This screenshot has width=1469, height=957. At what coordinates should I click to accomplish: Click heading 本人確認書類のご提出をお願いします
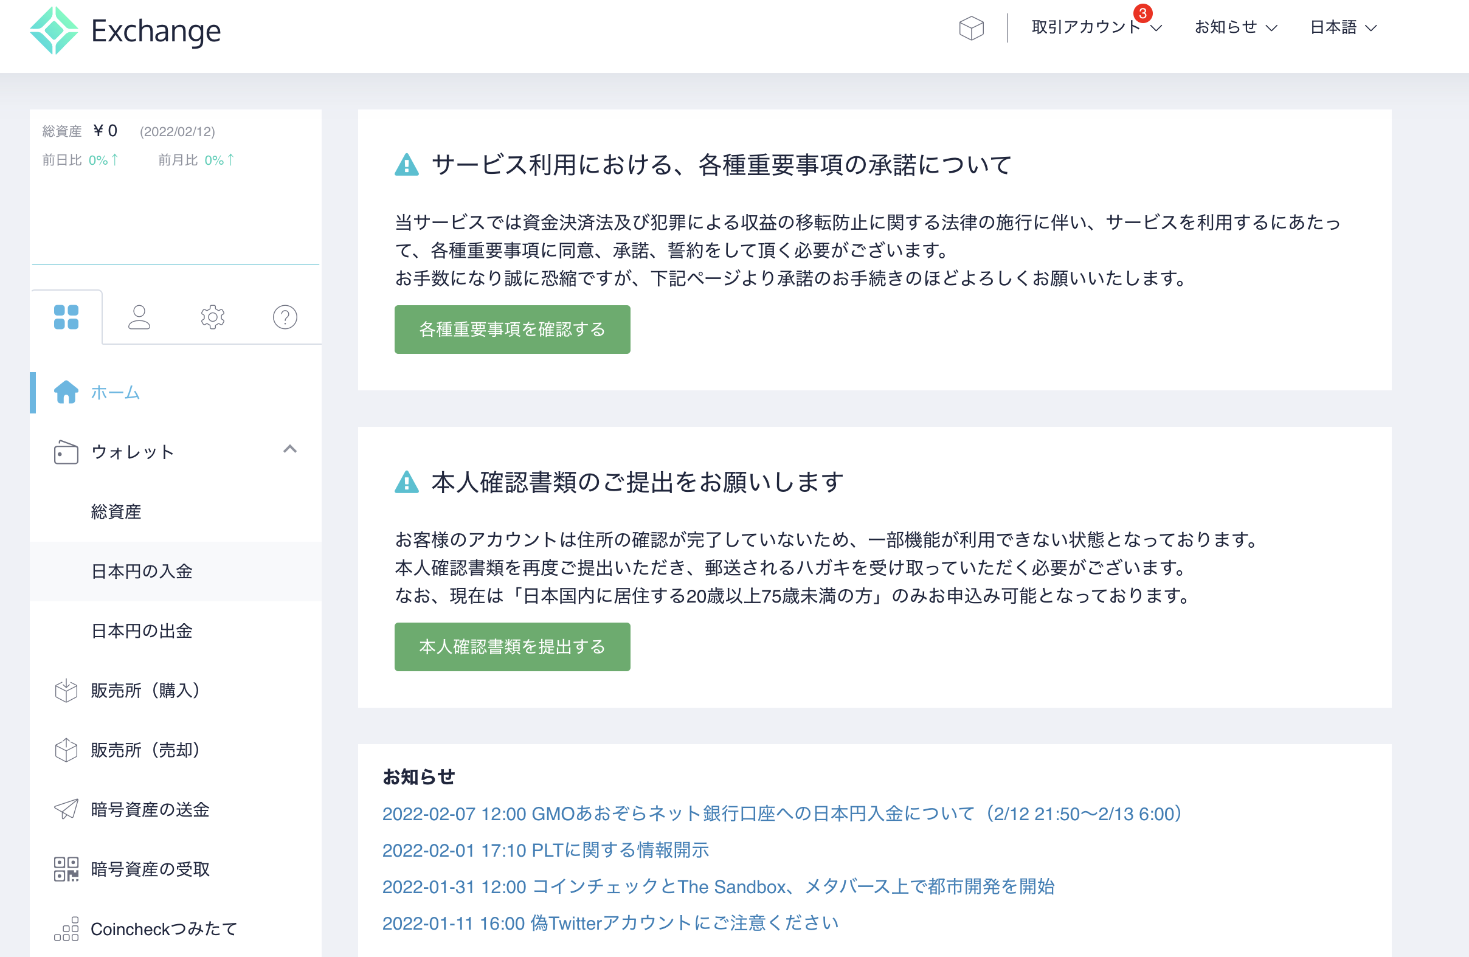[637, 482]
